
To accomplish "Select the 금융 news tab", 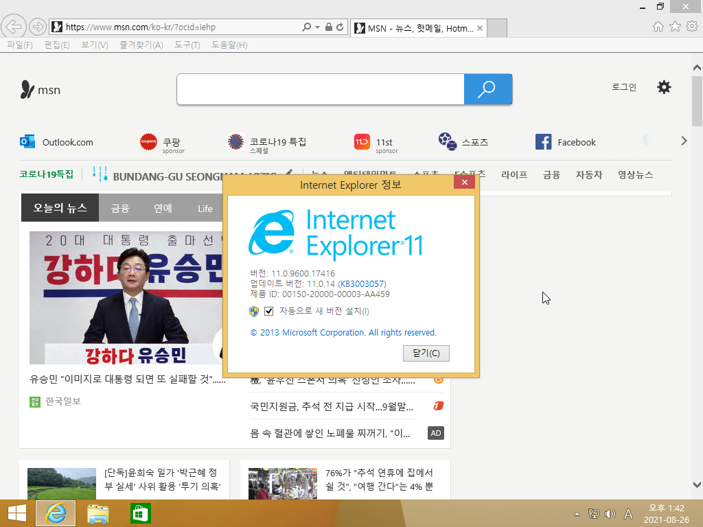I will (120, 208).
